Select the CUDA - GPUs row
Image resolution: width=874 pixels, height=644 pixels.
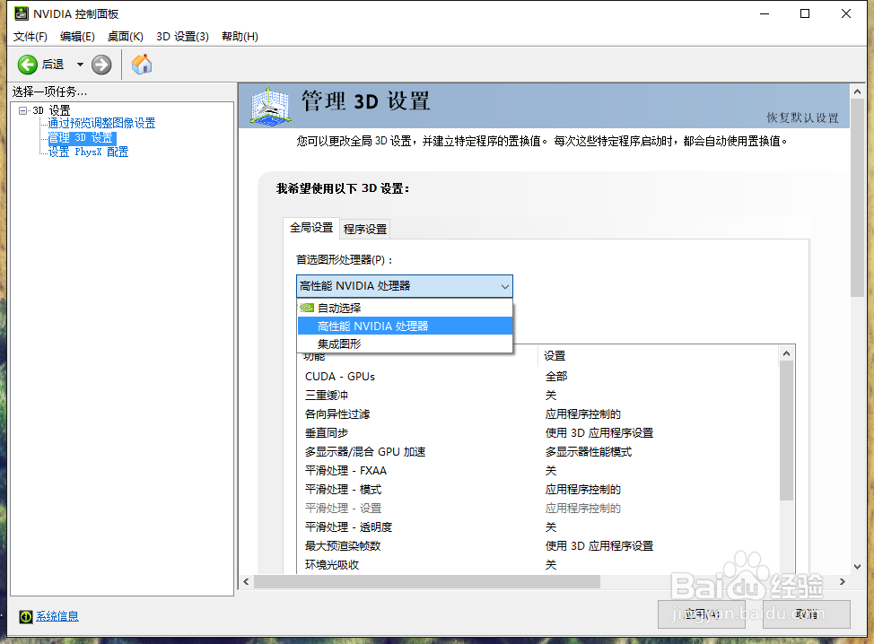(x=538, y=377)
